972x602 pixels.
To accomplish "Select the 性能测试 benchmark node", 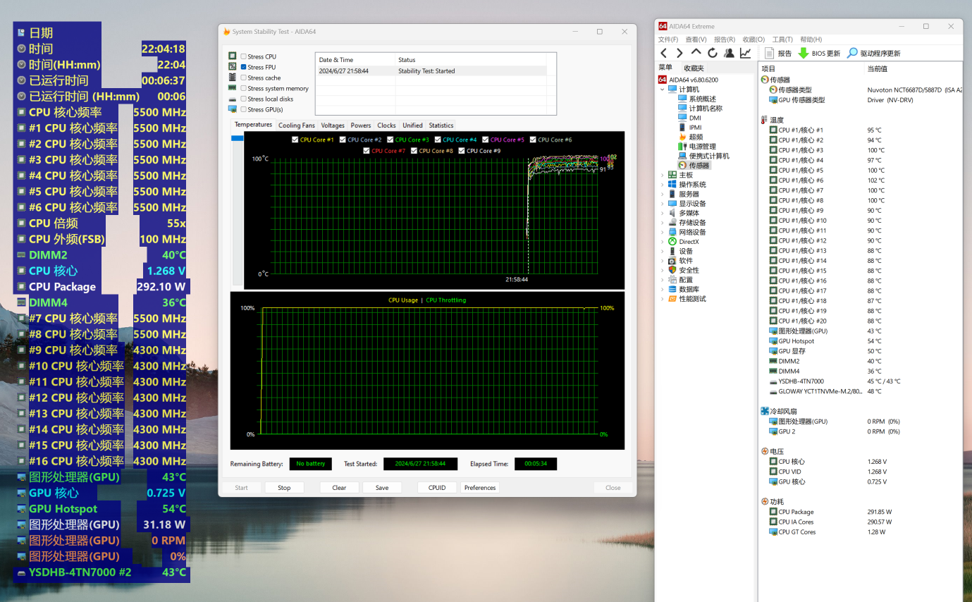I will (687, 299).
